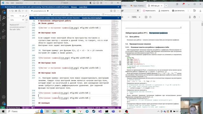The image size is (203, 114).
Task: Click the распечатать button in browser
Action: [x=178, y=10]
